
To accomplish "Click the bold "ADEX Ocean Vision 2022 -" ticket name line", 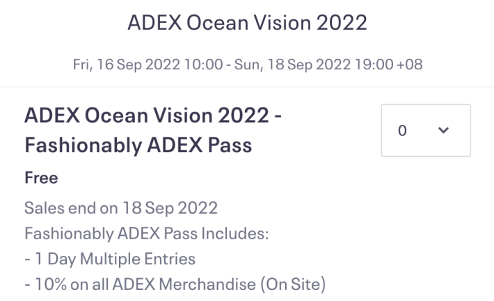I will (153, 116).
